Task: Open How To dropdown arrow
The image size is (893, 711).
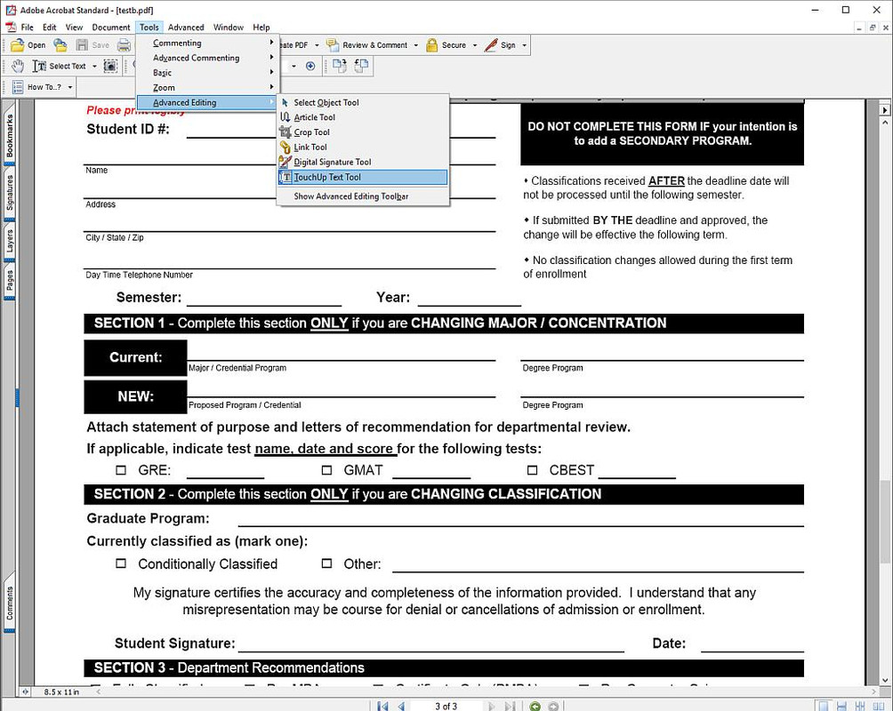Action: coord(70,87)
